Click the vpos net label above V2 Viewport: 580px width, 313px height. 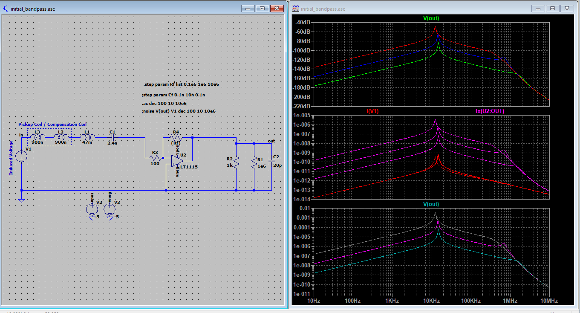click(92, 197)
